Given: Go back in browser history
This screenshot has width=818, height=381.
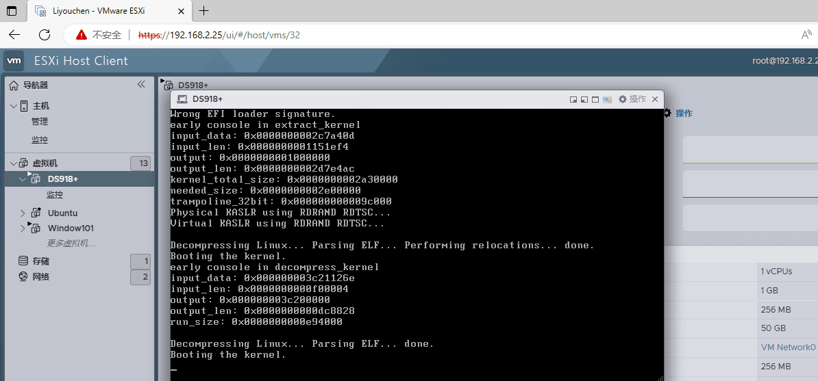Looking at the screenshot, I should pyautogui.click(x=14, y=35).
